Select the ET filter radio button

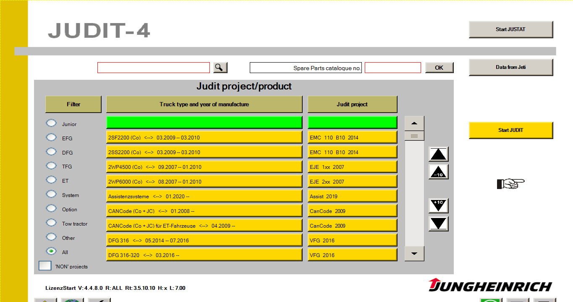click(51, 180)
